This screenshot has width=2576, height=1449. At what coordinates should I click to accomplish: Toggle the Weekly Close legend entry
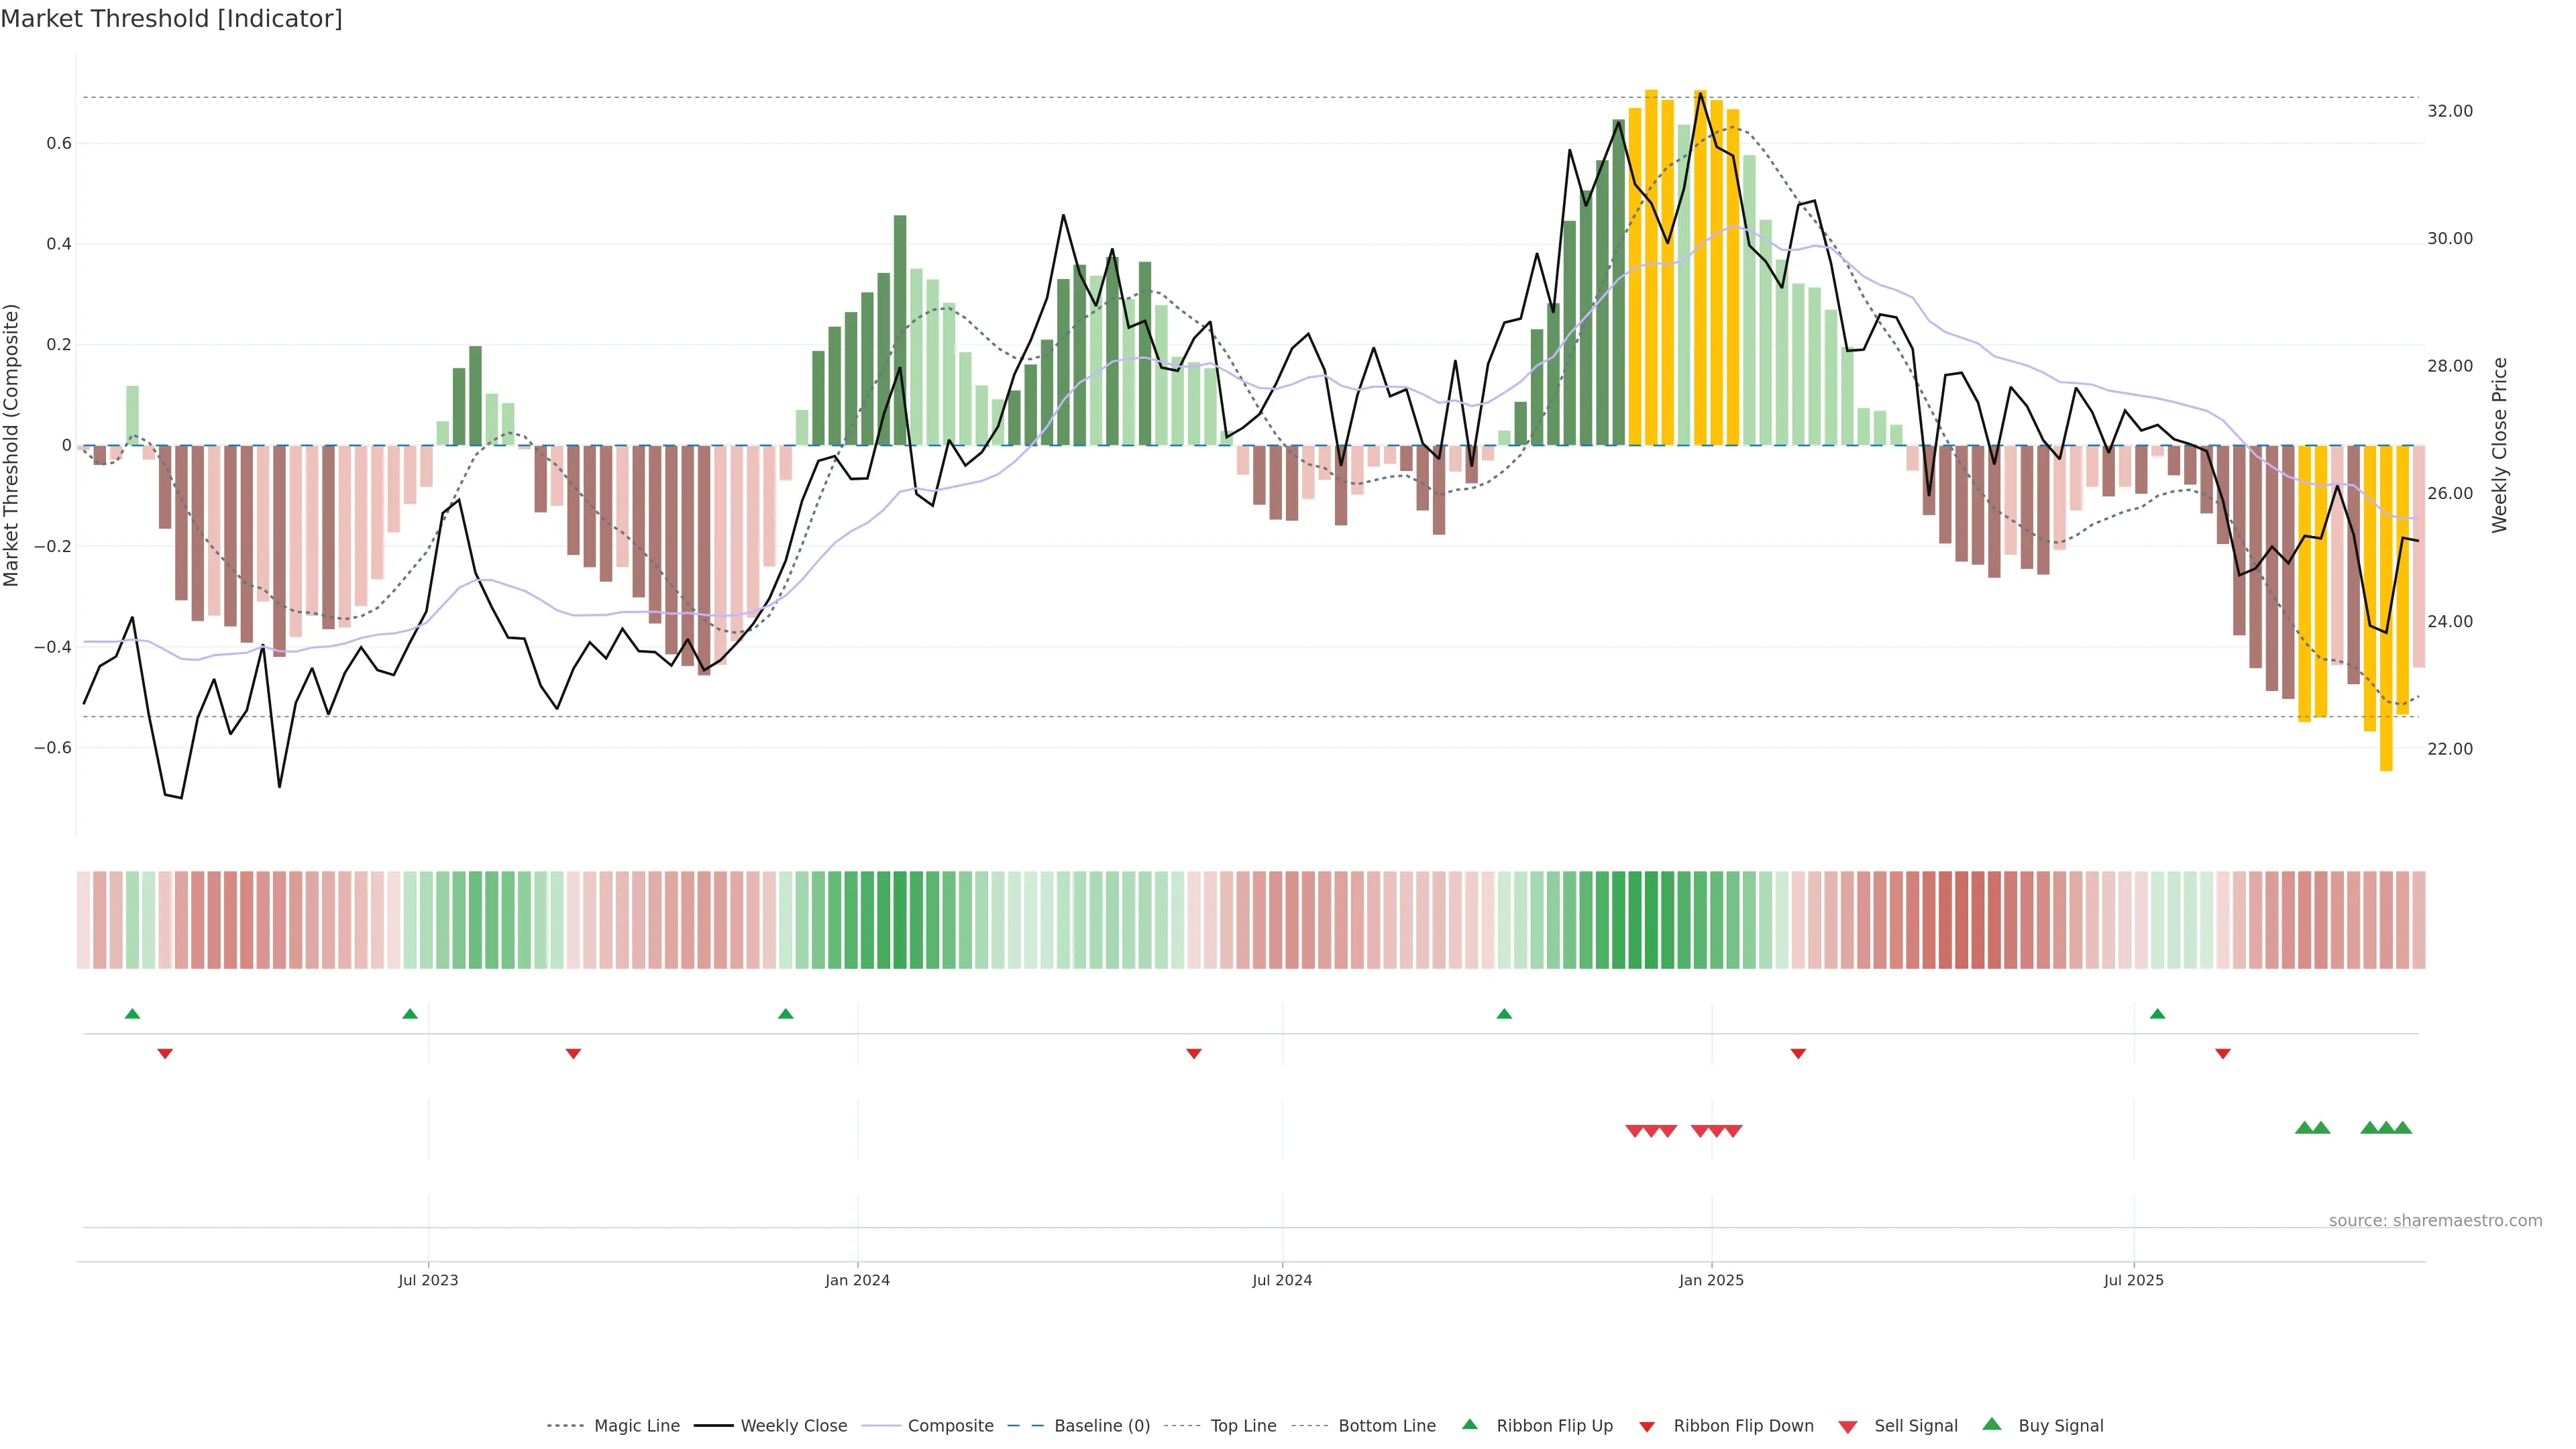793,1426
